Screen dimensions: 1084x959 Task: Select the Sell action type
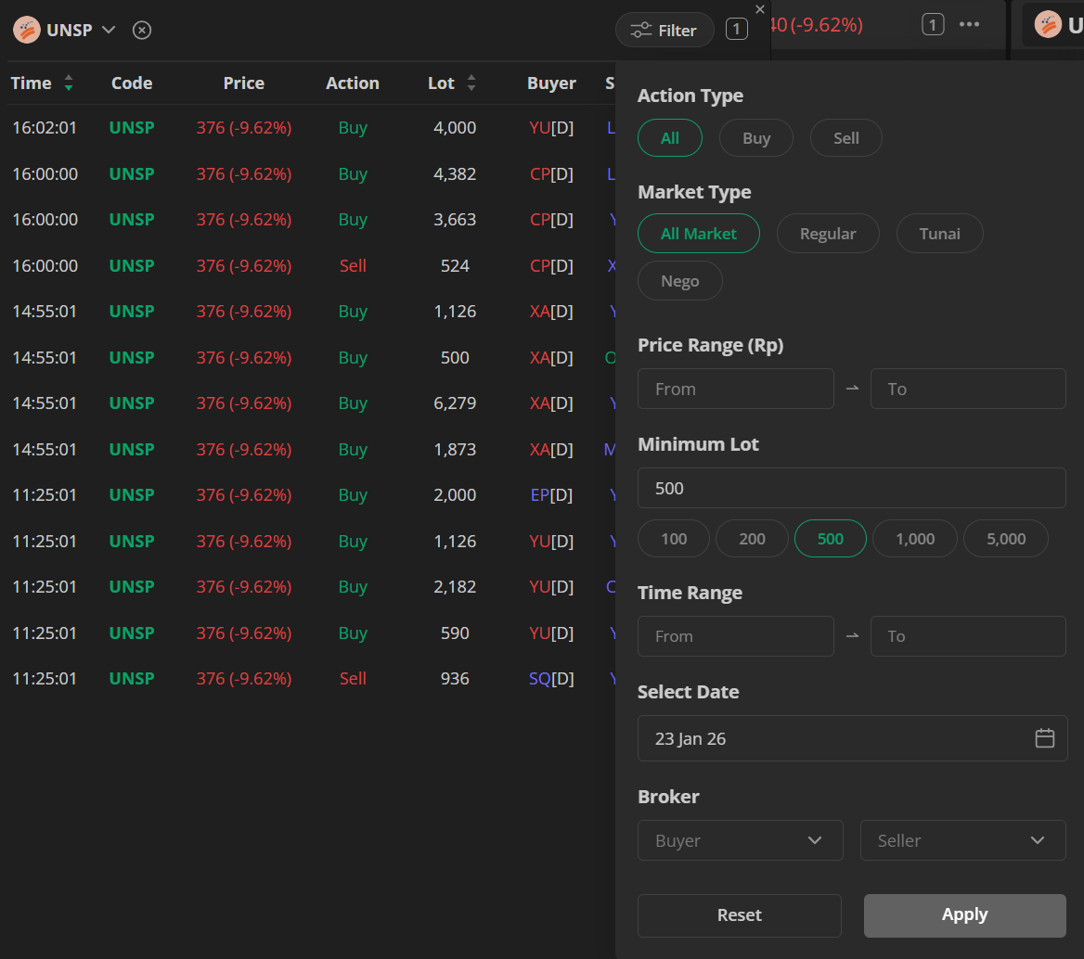(845, 138)
